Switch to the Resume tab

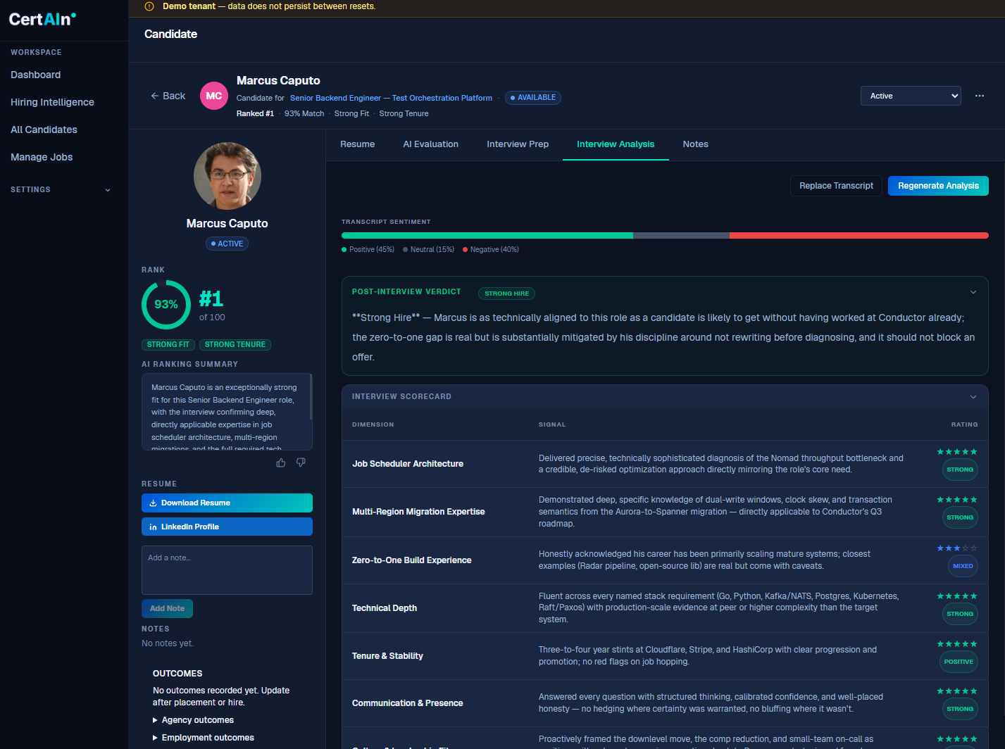click(x=357, y=144)
